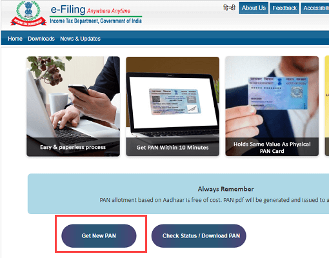Switch language to Hindi (हिन्दी)
329x258 pixels.
(x=230, y=8)
